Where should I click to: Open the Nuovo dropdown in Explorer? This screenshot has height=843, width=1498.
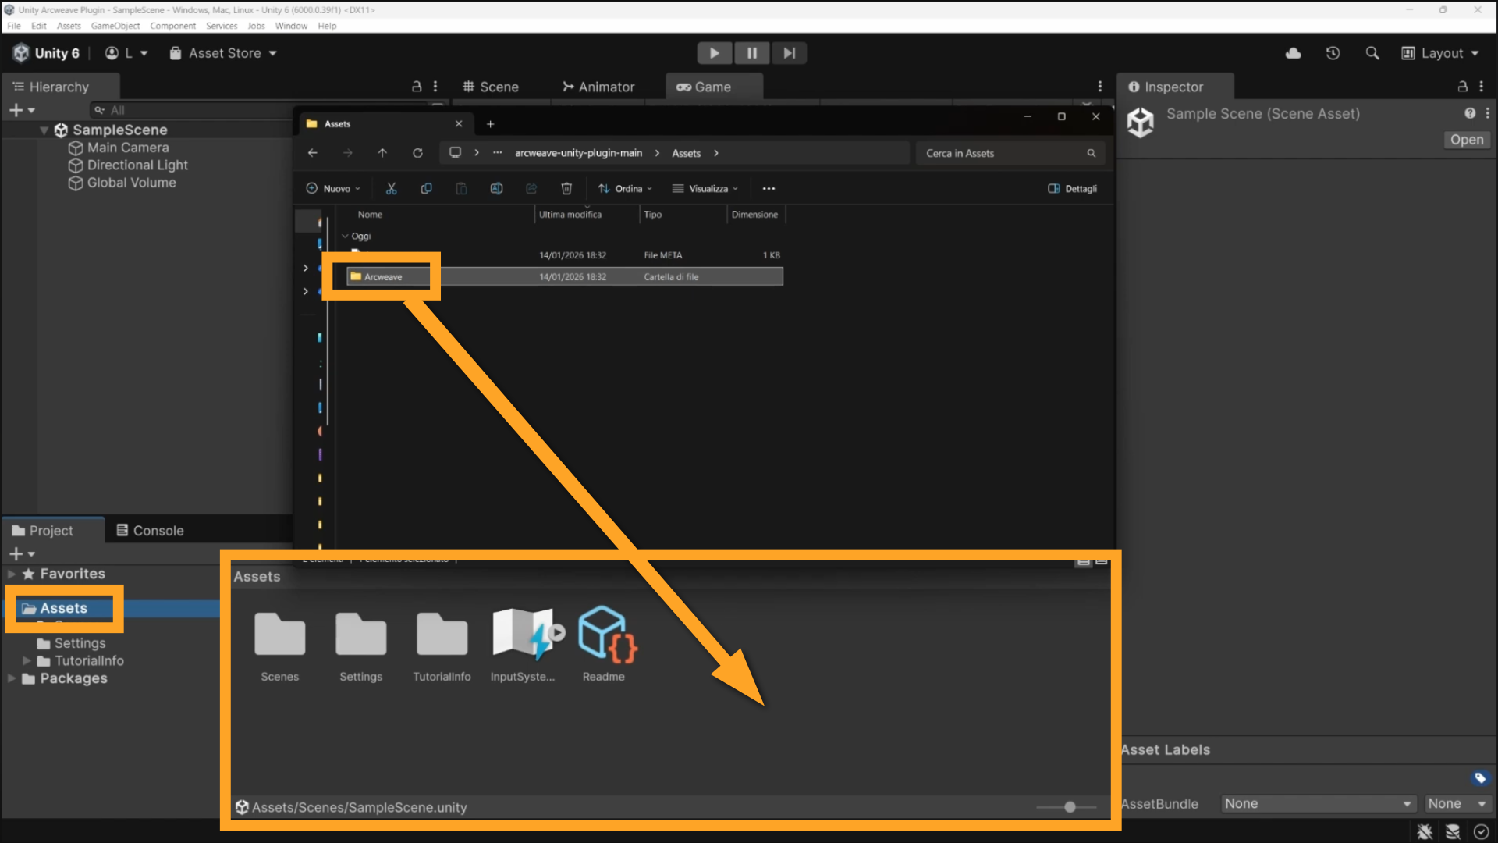[x=333, y=188]
